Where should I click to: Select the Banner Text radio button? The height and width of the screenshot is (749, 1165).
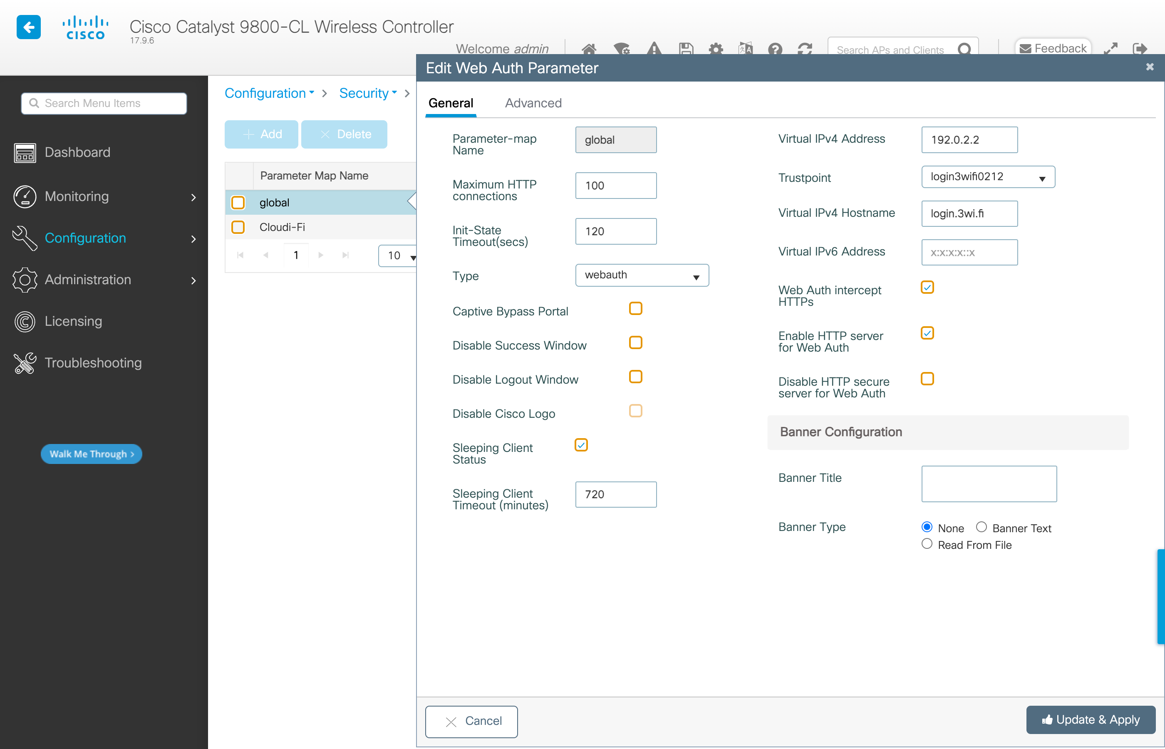(x=981, y=527)
